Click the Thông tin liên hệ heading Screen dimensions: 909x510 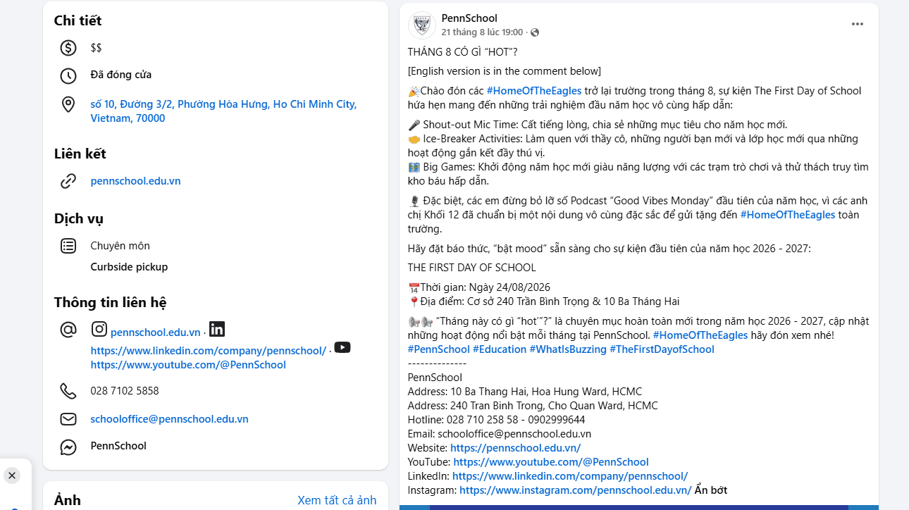[111, 303]
